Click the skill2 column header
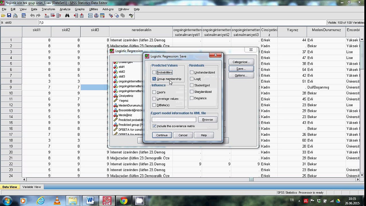Image resolution: width=366 pixels, height=206 pixels. tap(66, 32)
